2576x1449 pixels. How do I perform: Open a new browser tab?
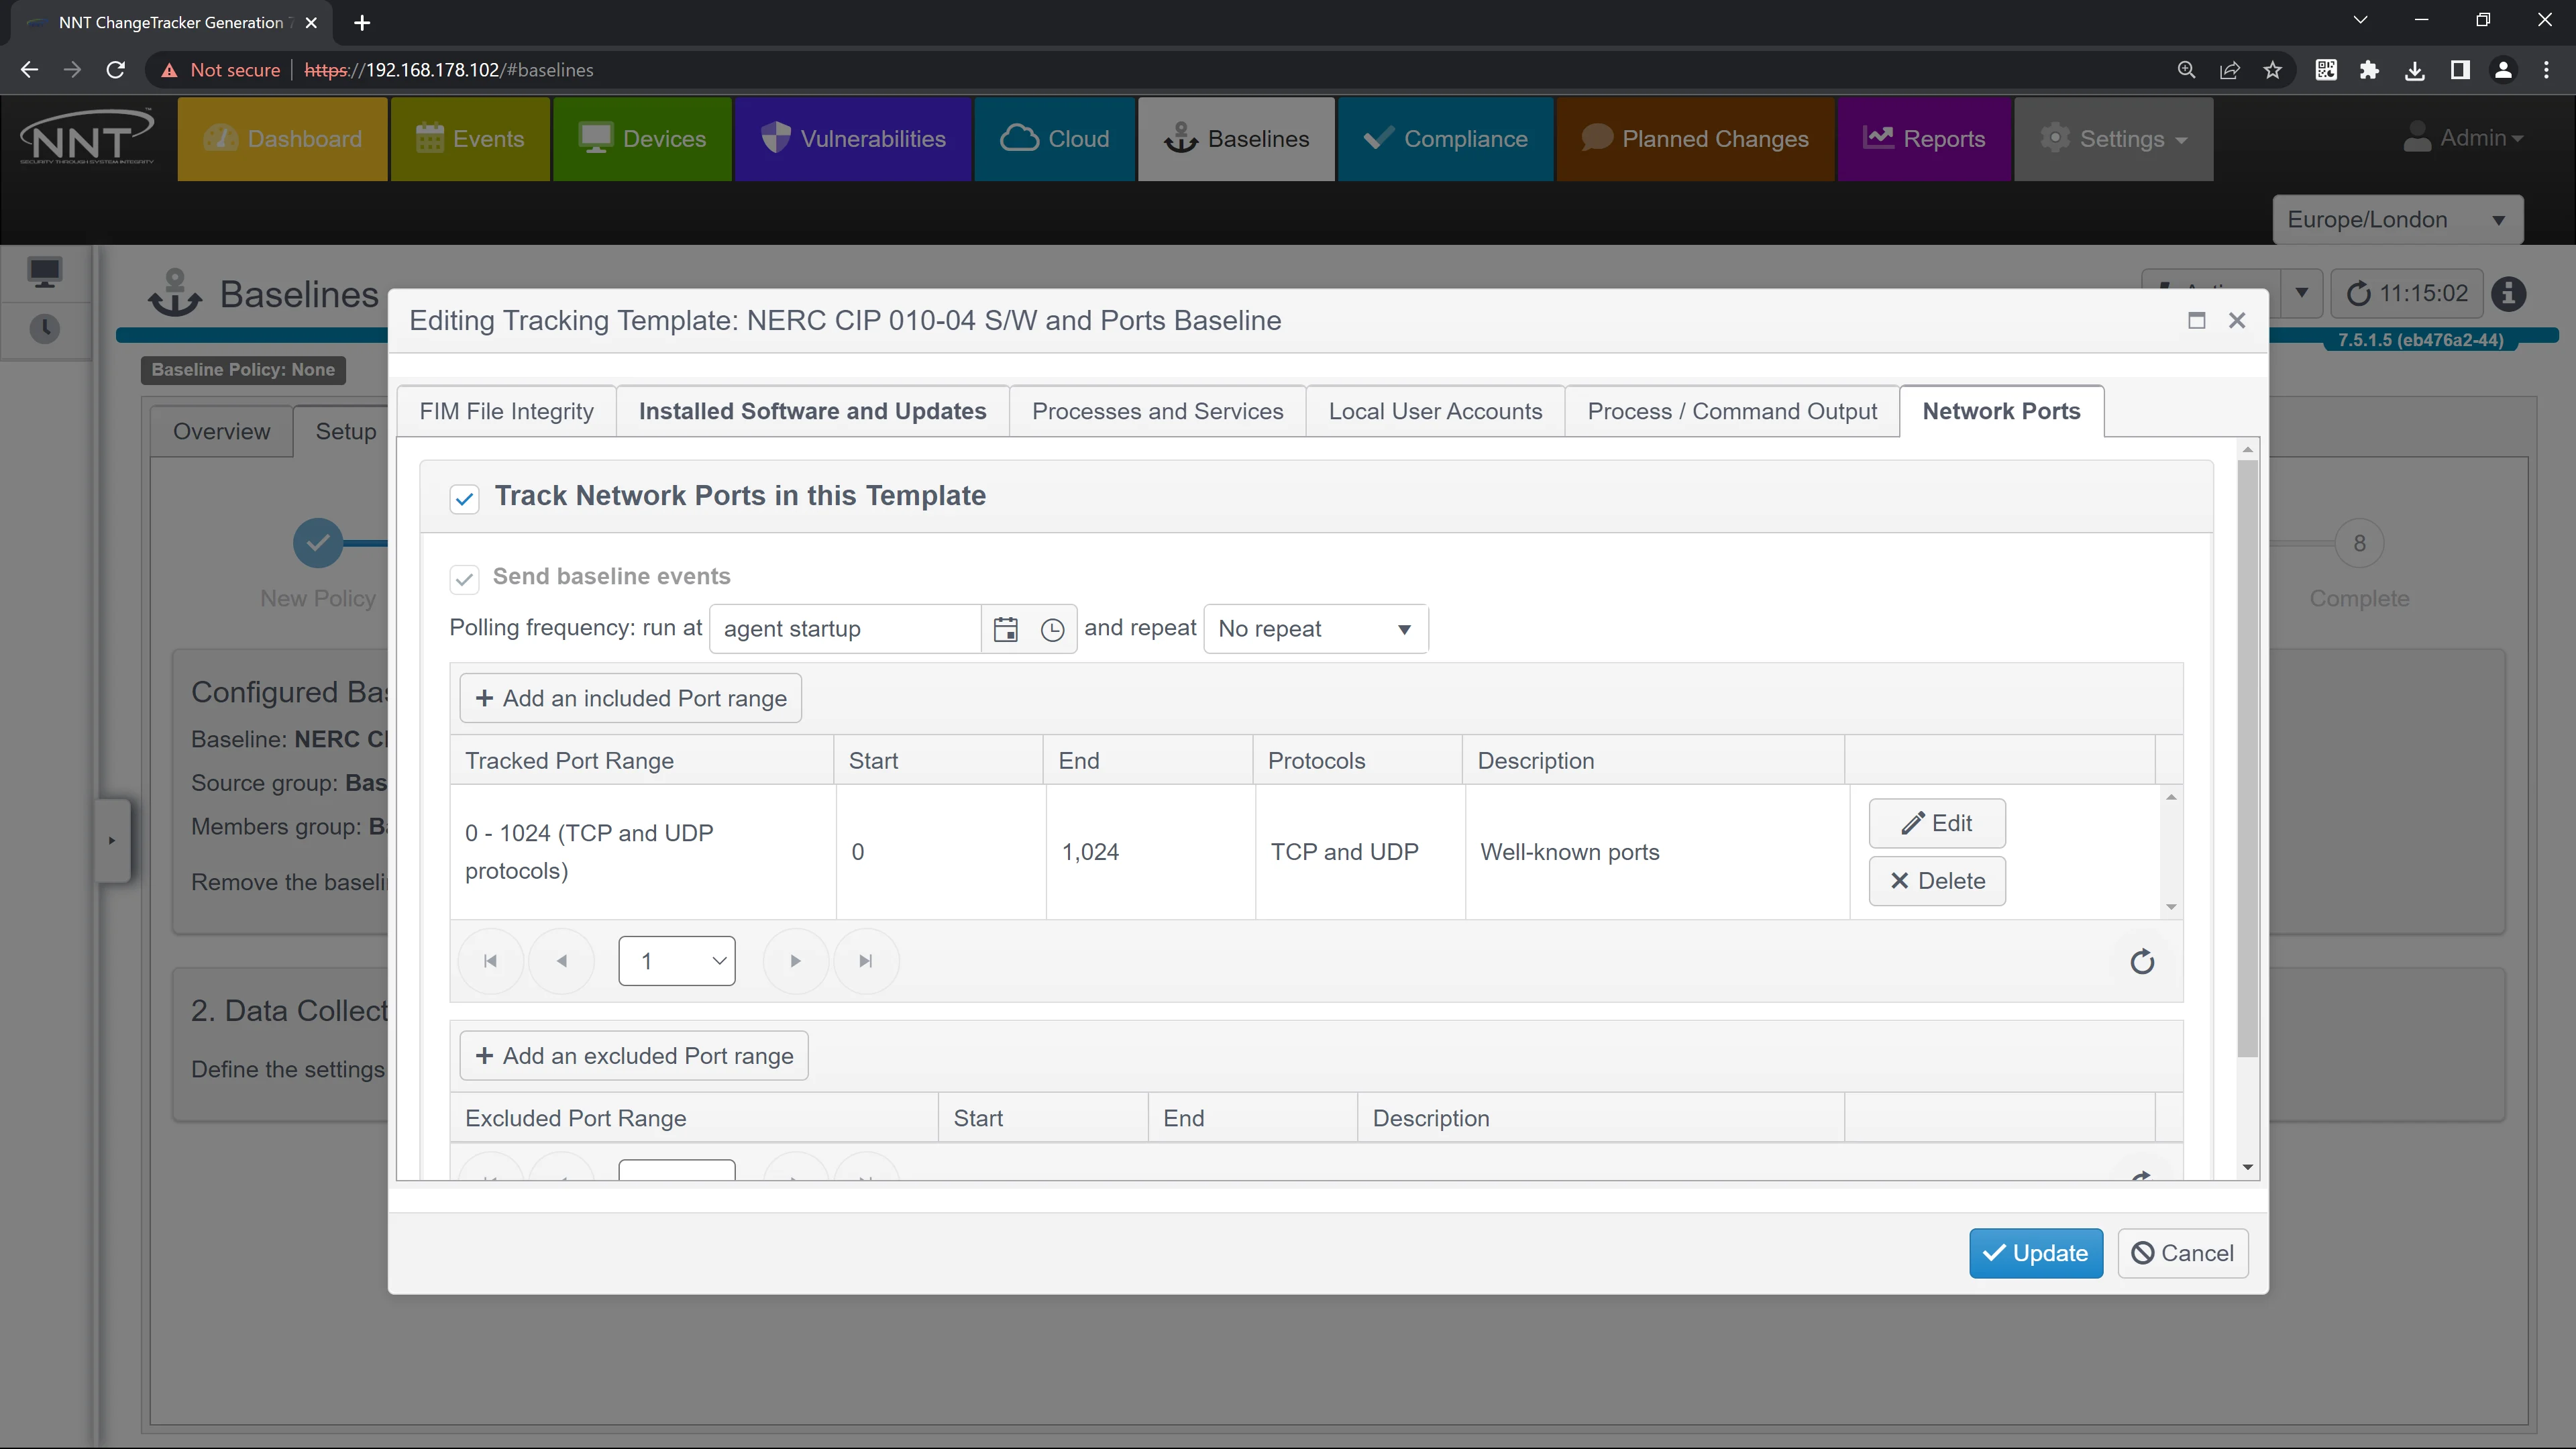click(x=362, y=22)
